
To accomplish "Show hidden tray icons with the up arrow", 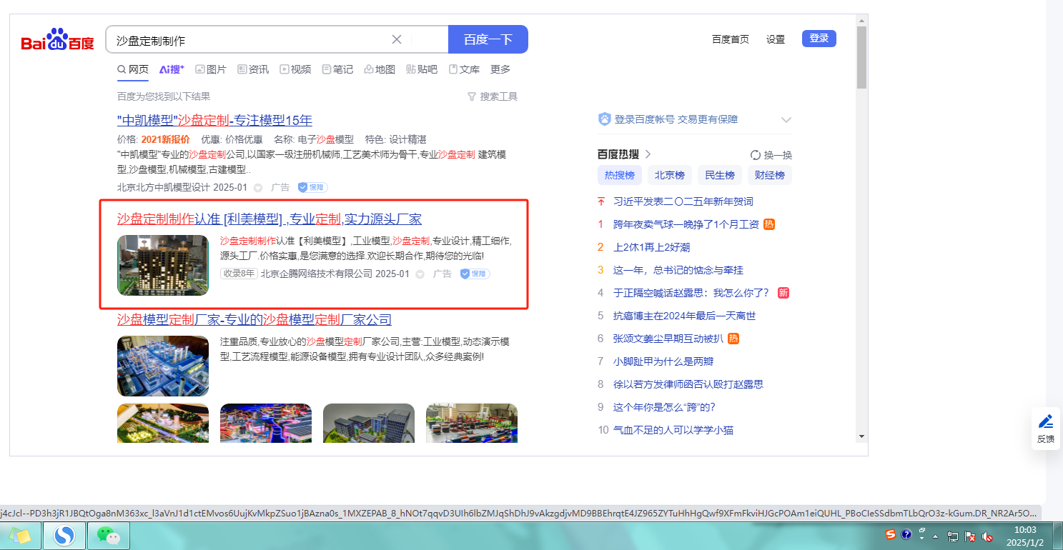I will [x=936, y=536].
